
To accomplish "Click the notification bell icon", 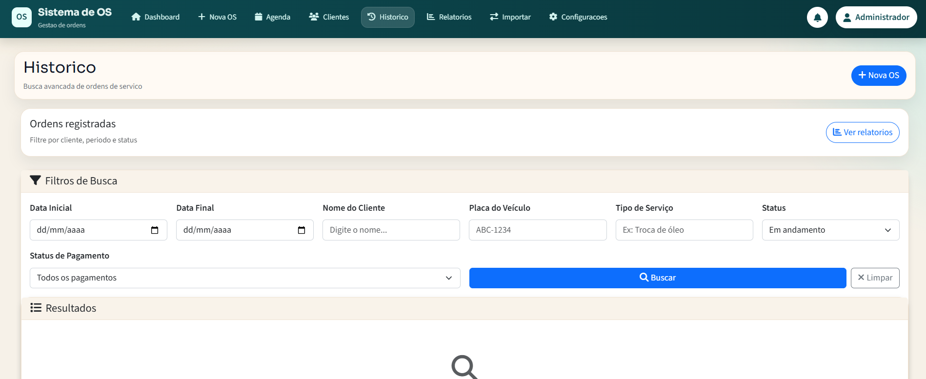I will pyautogui.click(x=817, y=18).
